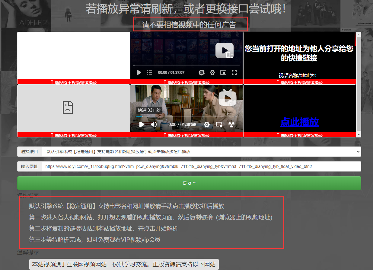Select the 快进 331 秒 video via red bar
The width and height of the screenshot is (373, 270).
pyautogui.click(x=186, y=135)
